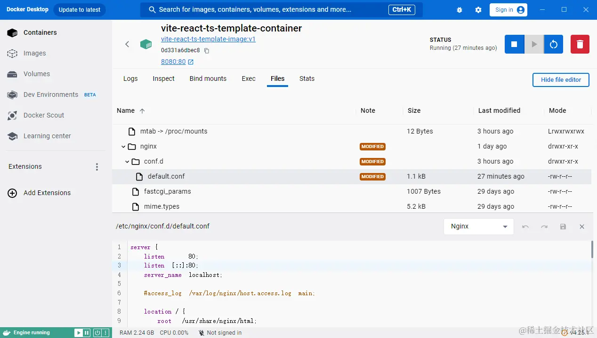
Task: Click the RAM 2.24 GB status entry
Action: [x=137, y=333]
